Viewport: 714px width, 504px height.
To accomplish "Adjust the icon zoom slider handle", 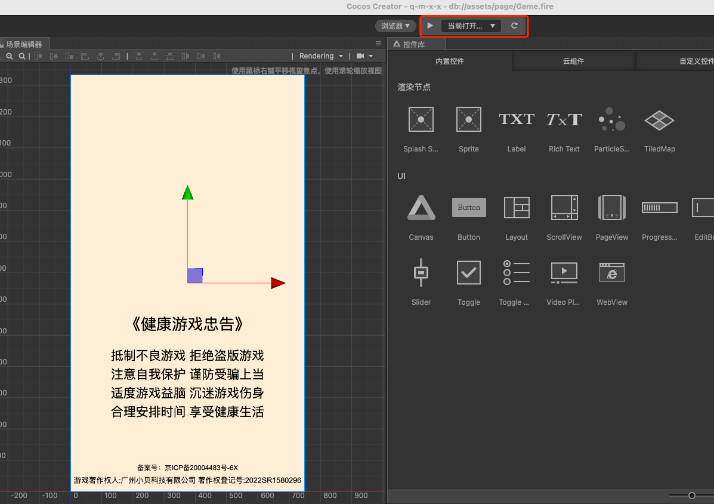I will click(692, 495).
